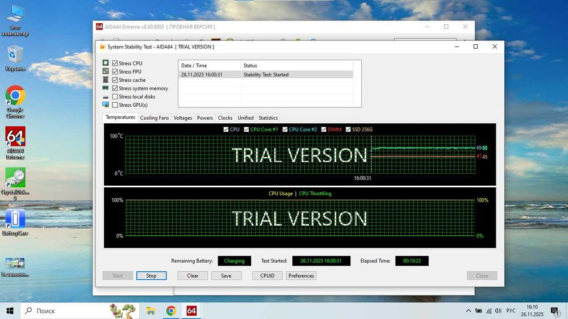The width and height of the screenshot is (568, 319).
Task: Open the This PC desktop icon
Action: click(15, 22)
